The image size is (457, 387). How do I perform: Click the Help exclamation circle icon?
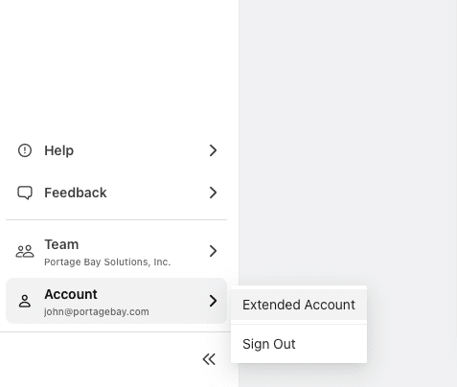[25, 150]
